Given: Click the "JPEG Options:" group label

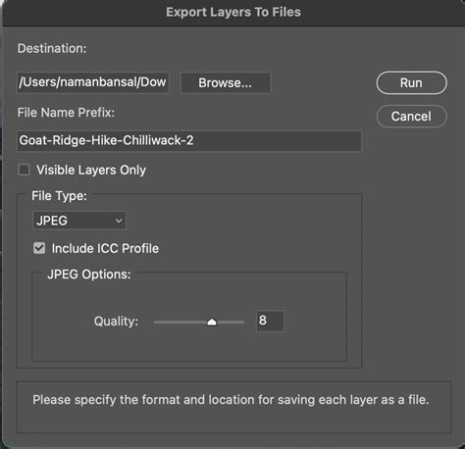Looking at the screenshot, I should coord(89,274).
